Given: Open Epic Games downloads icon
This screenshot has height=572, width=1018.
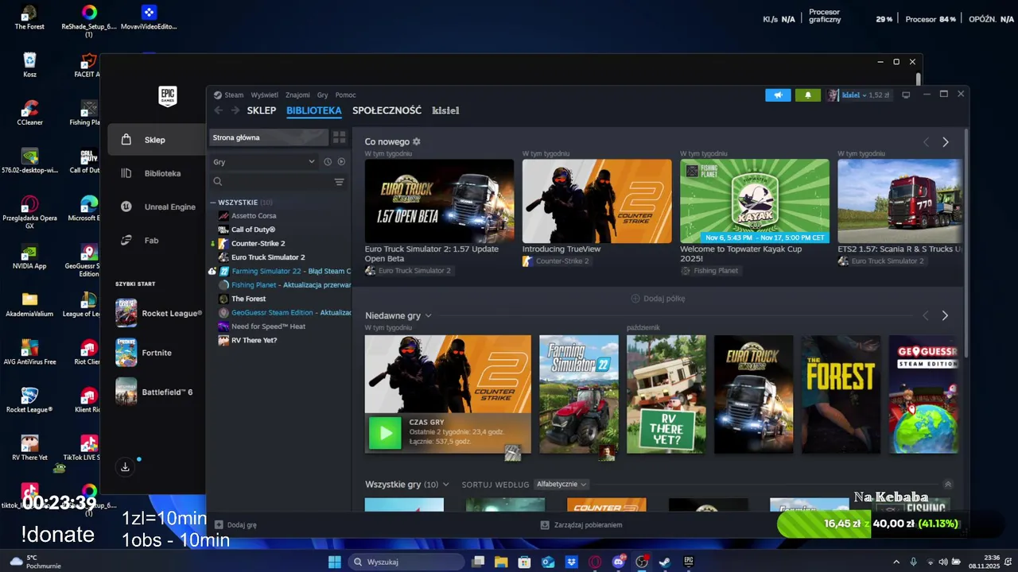Looking at the screenshot, I should click(125, 467).
